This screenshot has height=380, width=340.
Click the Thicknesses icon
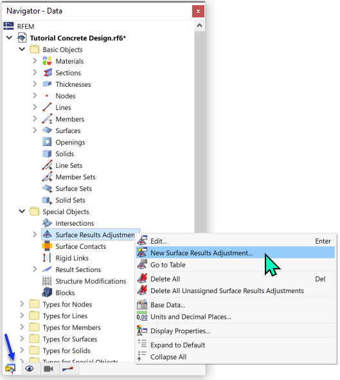click(47, 84)
